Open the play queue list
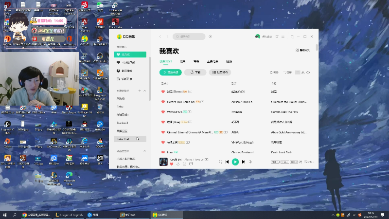The image size is (389, 219). 309,162
